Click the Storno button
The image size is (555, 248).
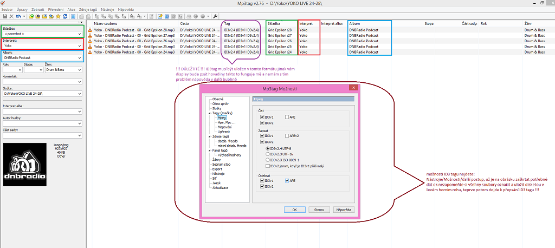319,209
